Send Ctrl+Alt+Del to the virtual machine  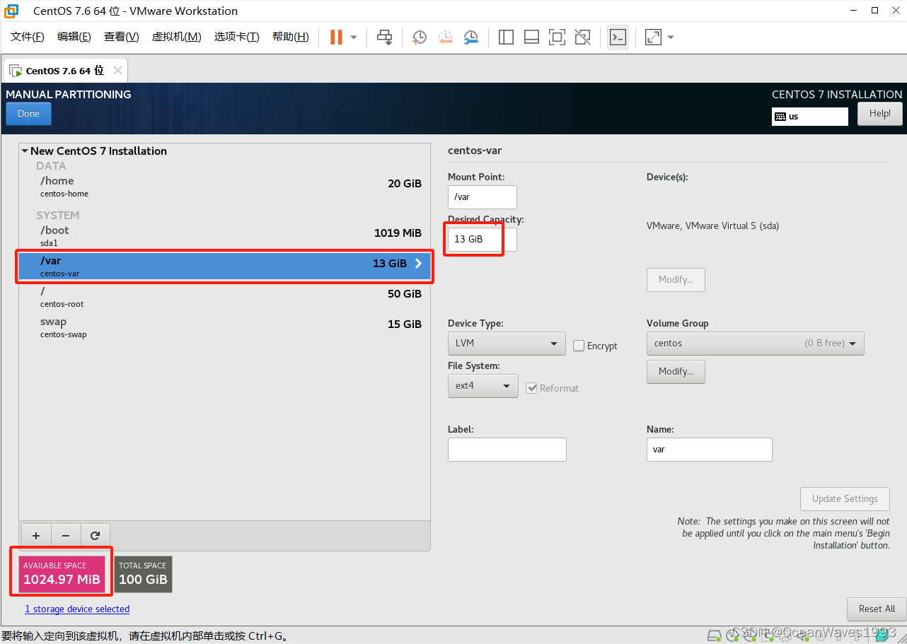(384, 37)
